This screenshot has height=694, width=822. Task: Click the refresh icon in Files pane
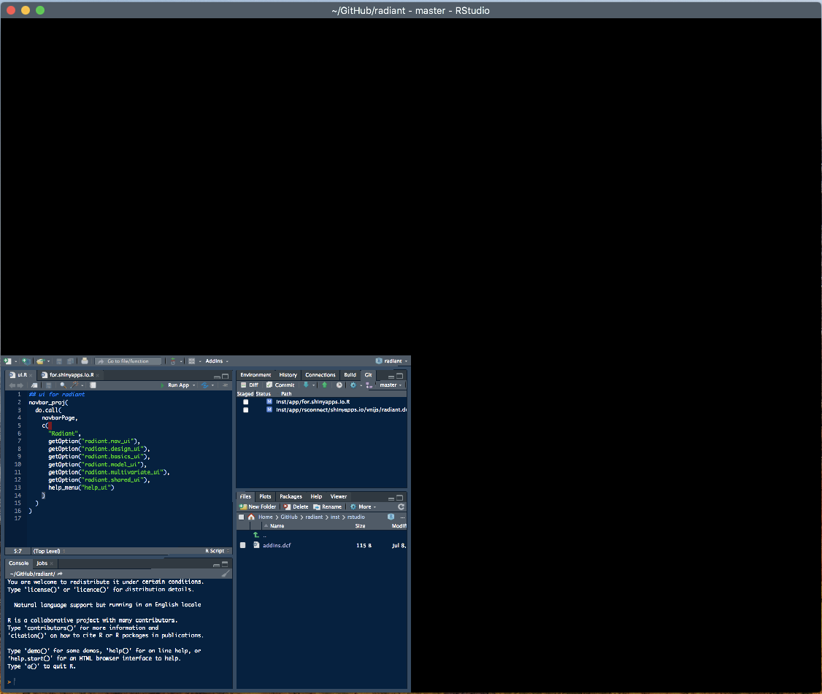click(401, 507)
